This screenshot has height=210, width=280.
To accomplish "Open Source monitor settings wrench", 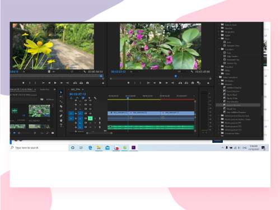I will (x=85, y=72).
